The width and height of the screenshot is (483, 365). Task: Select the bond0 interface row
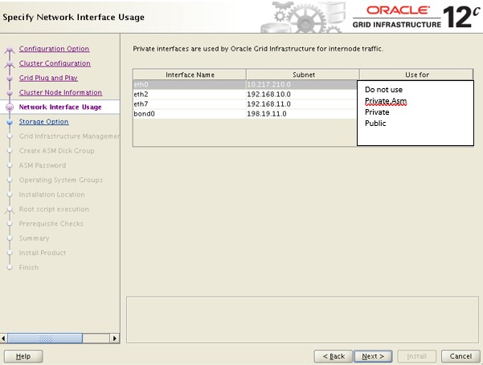tap(189, 114)
